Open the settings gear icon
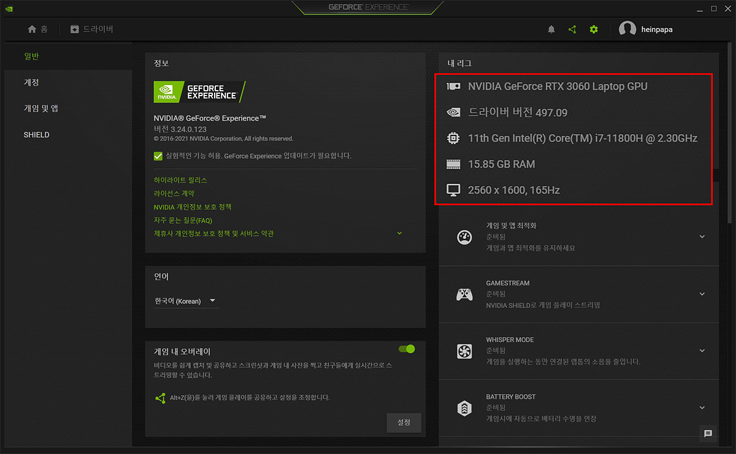The image size is (736, 454). click(x=594, y=29)
